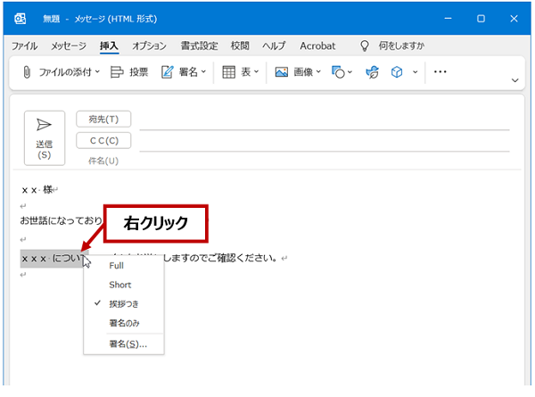Open the 書式設定 tab
Image resolution: width=535 pixels, height=397 pixels.
coord(199,45)
